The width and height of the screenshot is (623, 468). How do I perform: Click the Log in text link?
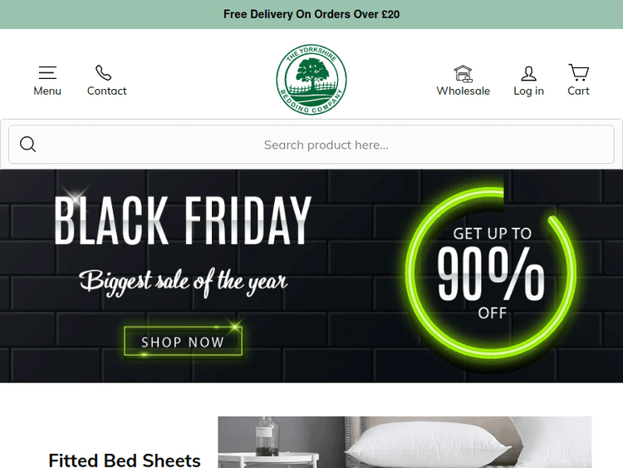pyautogui.click(x=528, y=91)
